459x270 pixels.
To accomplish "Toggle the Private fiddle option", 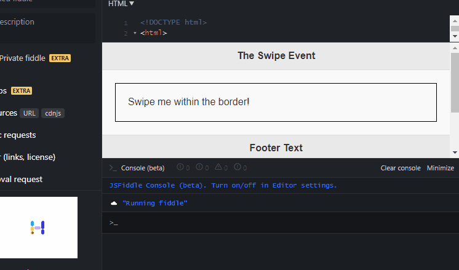I will coord(23,58).
